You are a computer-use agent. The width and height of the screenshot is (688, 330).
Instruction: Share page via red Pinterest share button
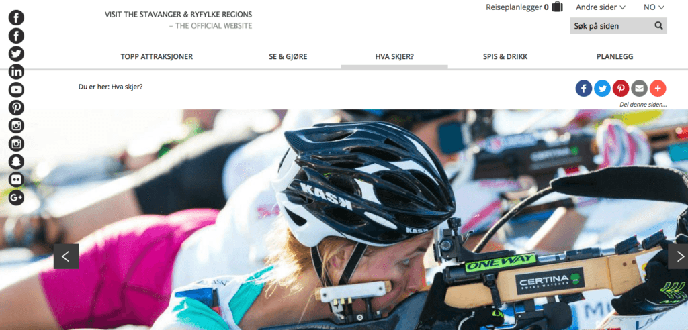[621, 89]
